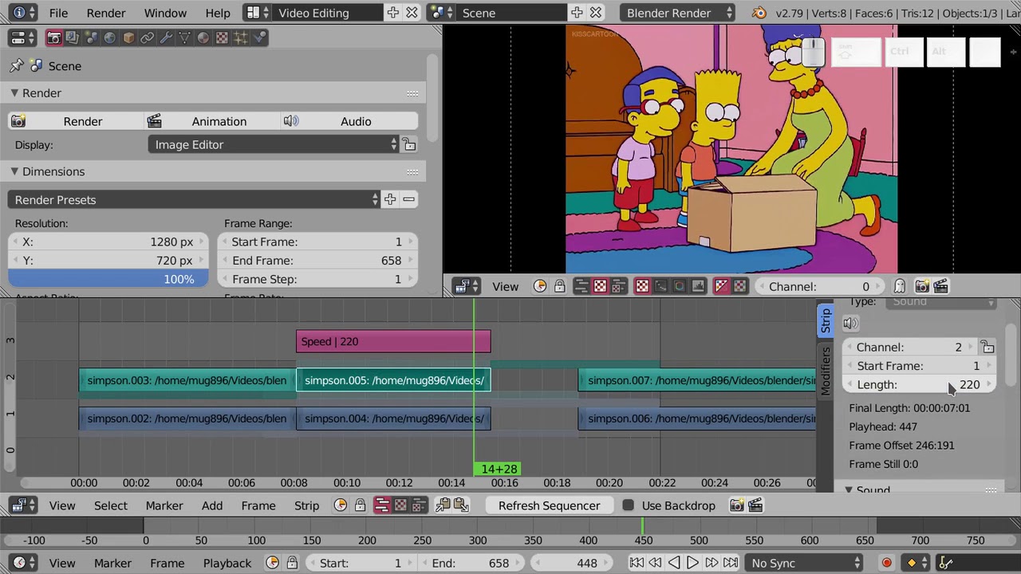Click the Audio render button

click(x=349, y=121)
